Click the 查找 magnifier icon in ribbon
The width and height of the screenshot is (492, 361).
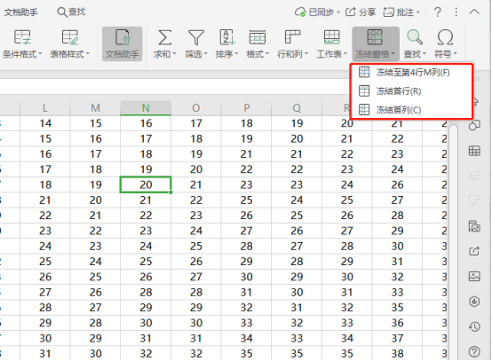[415, 37]
